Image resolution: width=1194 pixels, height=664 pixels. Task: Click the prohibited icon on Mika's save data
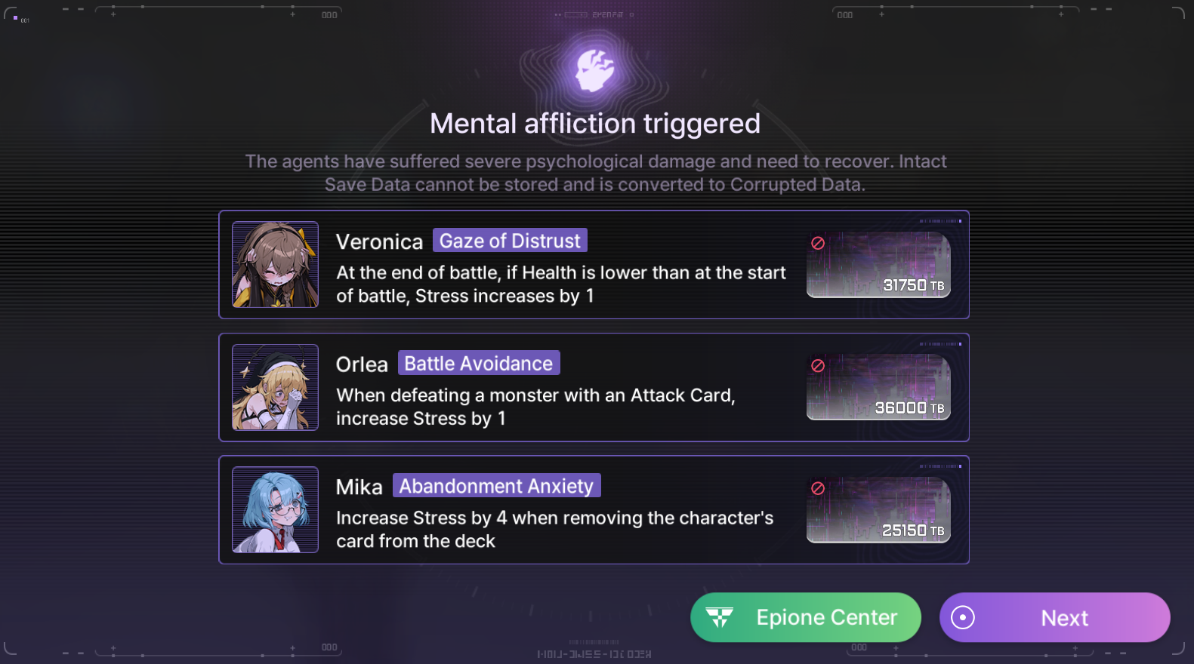click(x=818, y=488)
